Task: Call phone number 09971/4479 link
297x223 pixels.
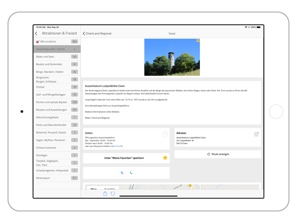Action: [116, 146]
